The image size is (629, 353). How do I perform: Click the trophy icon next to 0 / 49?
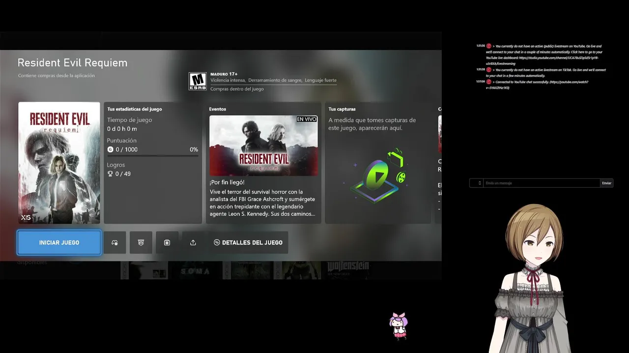[x=110, y=174]
